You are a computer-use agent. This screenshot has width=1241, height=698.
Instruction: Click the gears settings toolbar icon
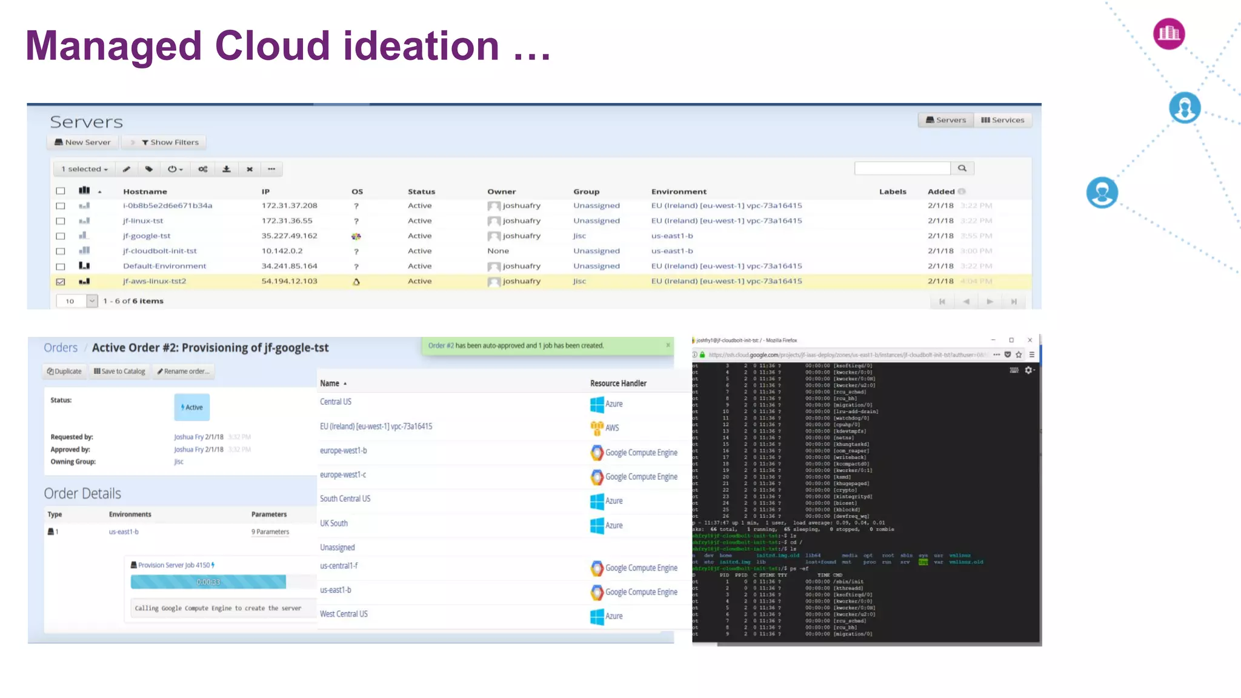(x=203, y=169)
